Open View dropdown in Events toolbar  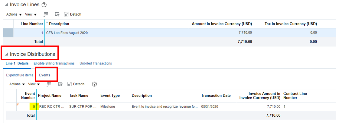[x=34, y=84]
